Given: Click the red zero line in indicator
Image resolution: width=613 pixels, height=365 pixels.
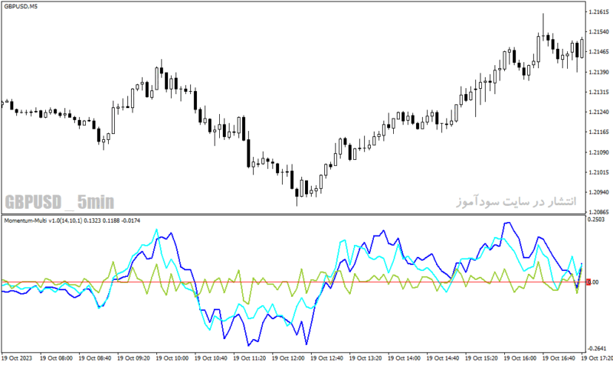Looking at the screenshot, I should click(x=293, y=282).
